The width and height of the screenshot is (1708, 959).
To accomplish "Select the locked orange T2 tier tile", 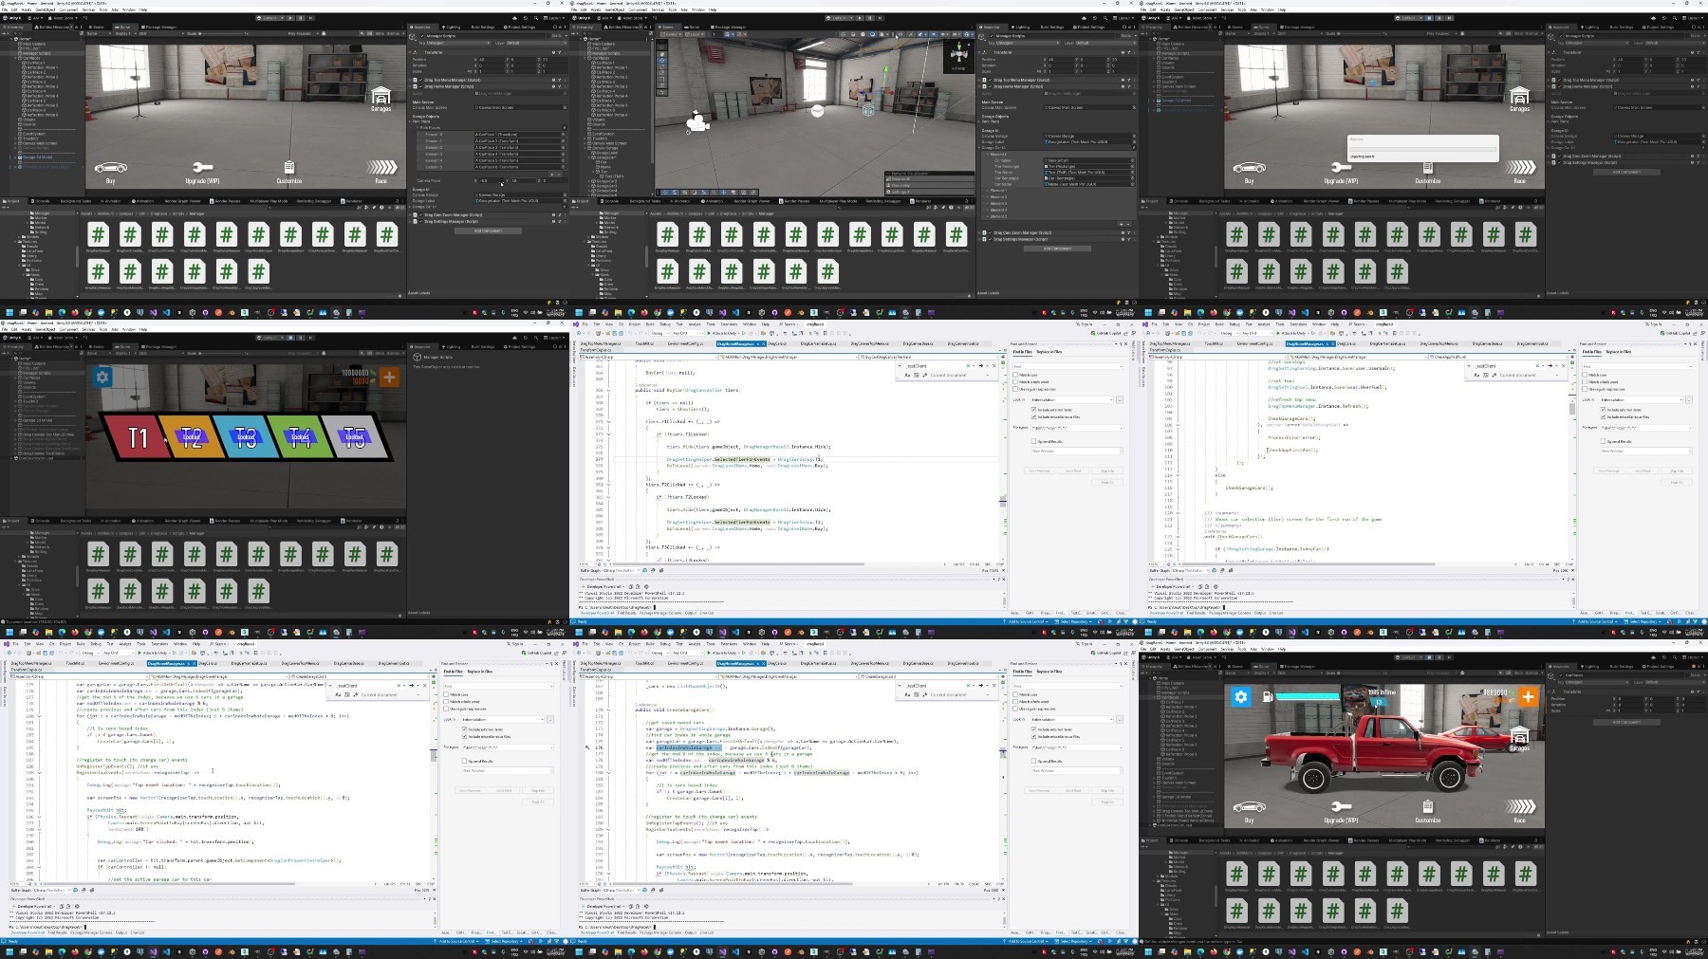I will [191, 437].
